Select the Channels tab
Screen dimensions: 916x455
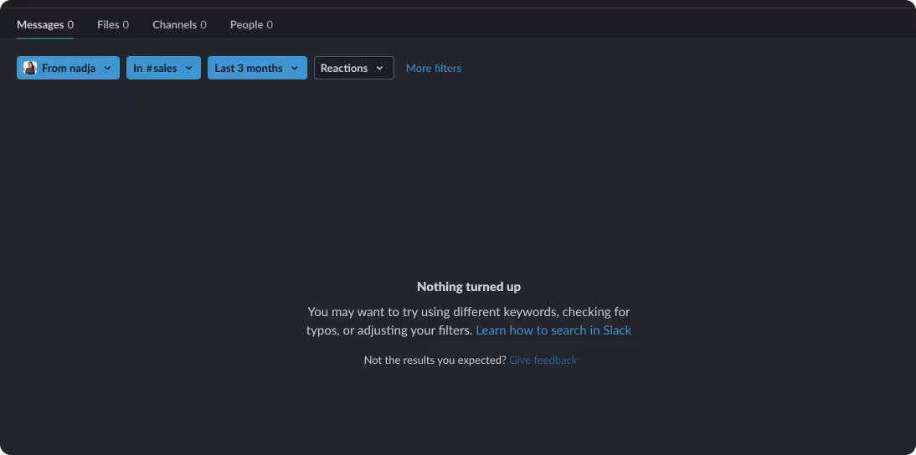(179, 24)
